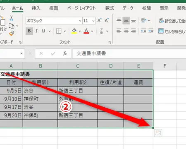This screenshot has height=149, width=186.
Task: Click the Quick Analysis icon below selection
Action: click(158, 133)
